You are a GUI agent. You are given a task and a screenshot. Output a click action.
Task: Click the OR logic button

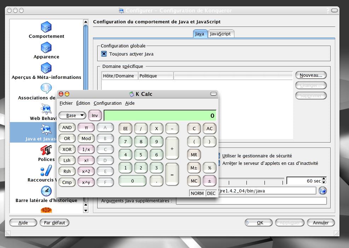tap(67, 138)
